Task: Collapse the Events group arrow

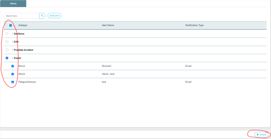Action: point(13,58)
